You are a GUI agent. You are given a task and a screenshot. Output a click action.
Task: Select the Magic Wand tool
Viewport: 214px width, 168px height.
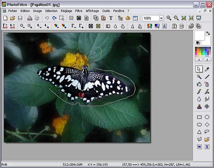[x=199, y=77]
